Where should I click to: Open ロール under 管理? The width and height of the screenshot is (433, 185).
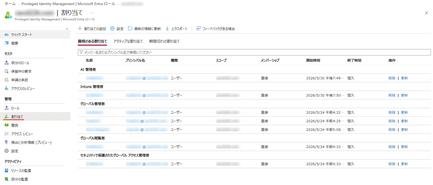15,108
